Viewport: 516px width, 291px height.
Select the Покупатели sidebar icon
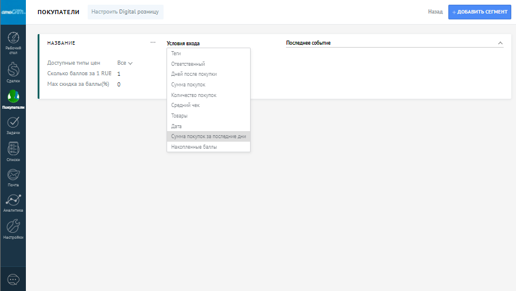tap(13, 99)
